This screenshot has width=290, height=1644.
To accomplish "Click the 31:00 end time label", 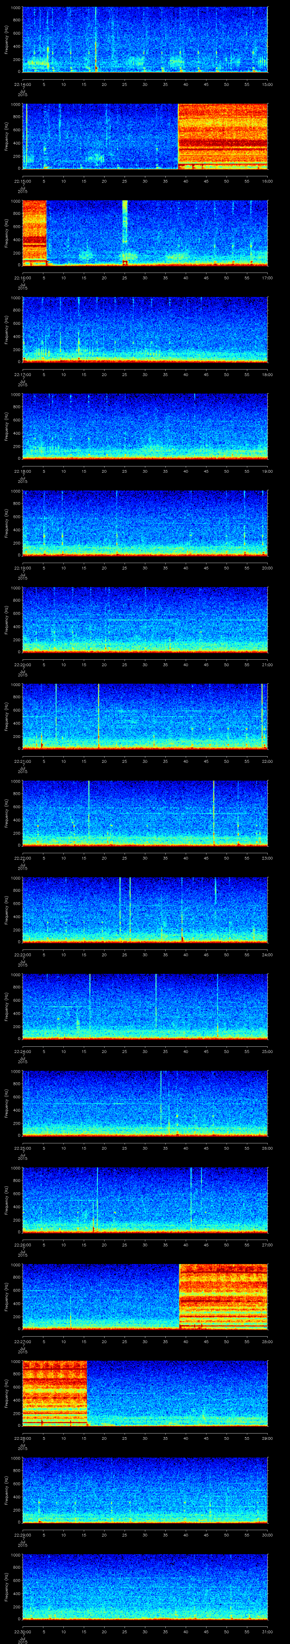I will [x=267, y=1632].
